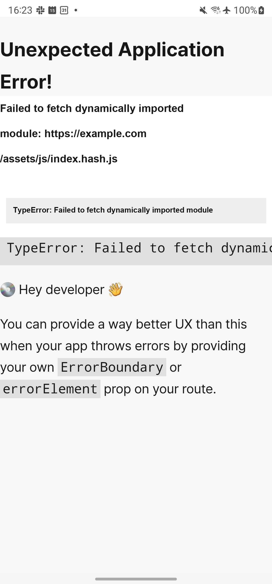Tap the airplane mode icon
Image resolution: width=272 pixels, height=584 pixels.
point(227,10)
